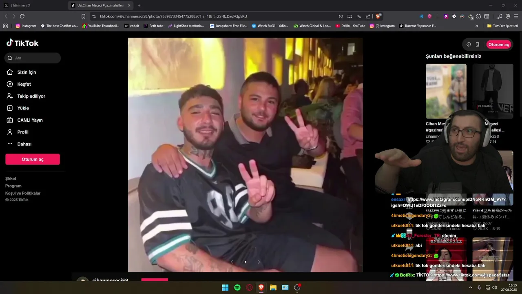
Task: Open YouTube Thumbnail bookmark
Action: click(101, 26)
